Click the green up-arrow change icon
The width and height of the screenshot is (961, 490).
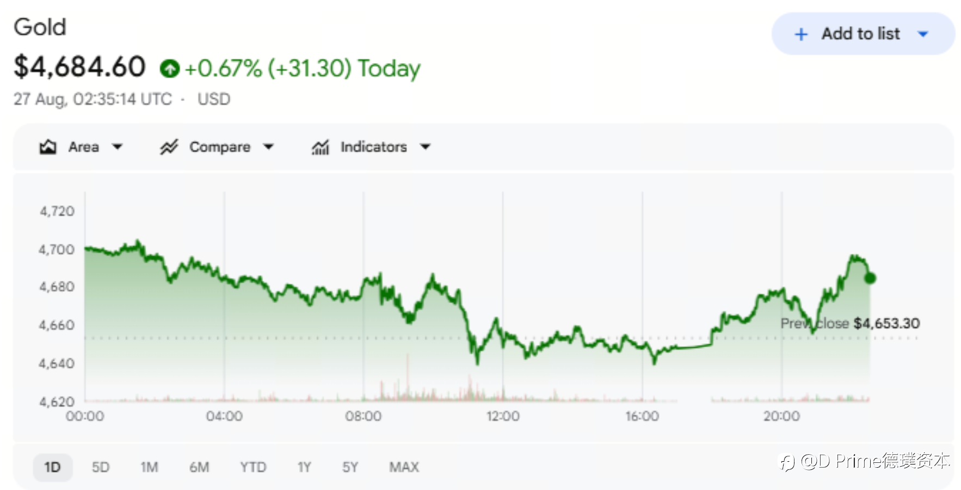click(169, 68)
